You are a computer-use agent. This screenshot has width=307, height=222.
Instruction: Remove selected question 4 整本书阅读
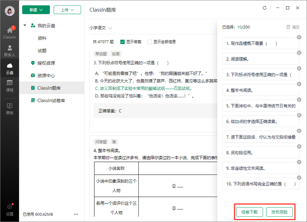[299, 84]
